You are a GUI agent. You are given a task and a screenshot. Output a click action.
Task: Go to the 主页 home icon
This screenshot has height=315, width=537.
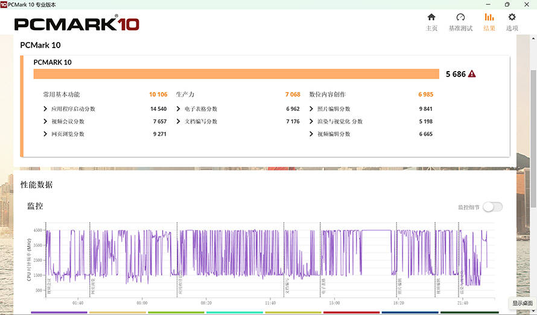click(x=431, y=17)
